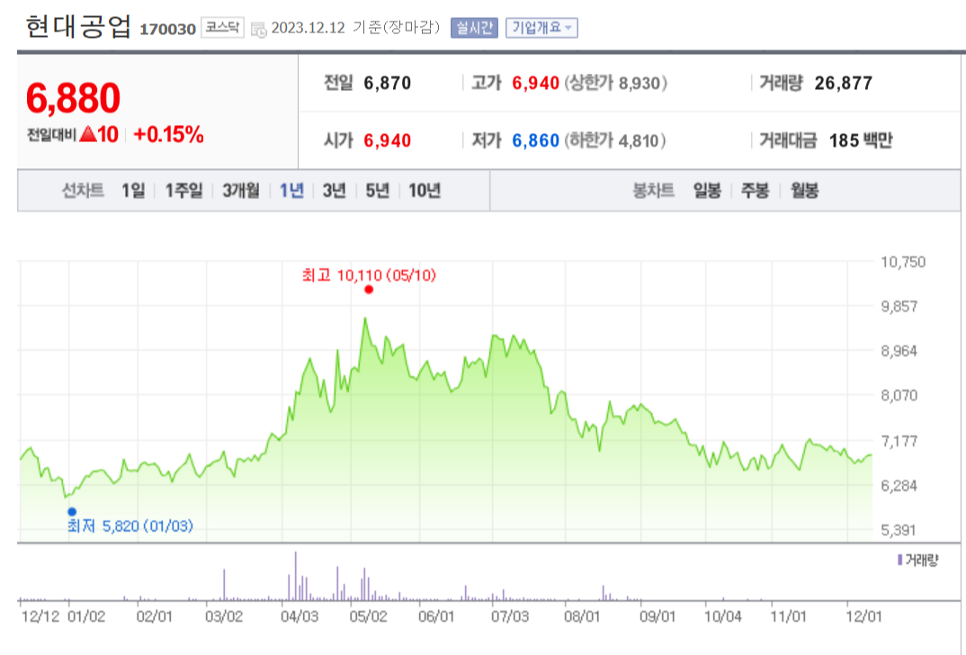This screenshot has height=655, width=966.
Task: Click the 기준(장마감) market-close text
Action: (x=396, y=28)
